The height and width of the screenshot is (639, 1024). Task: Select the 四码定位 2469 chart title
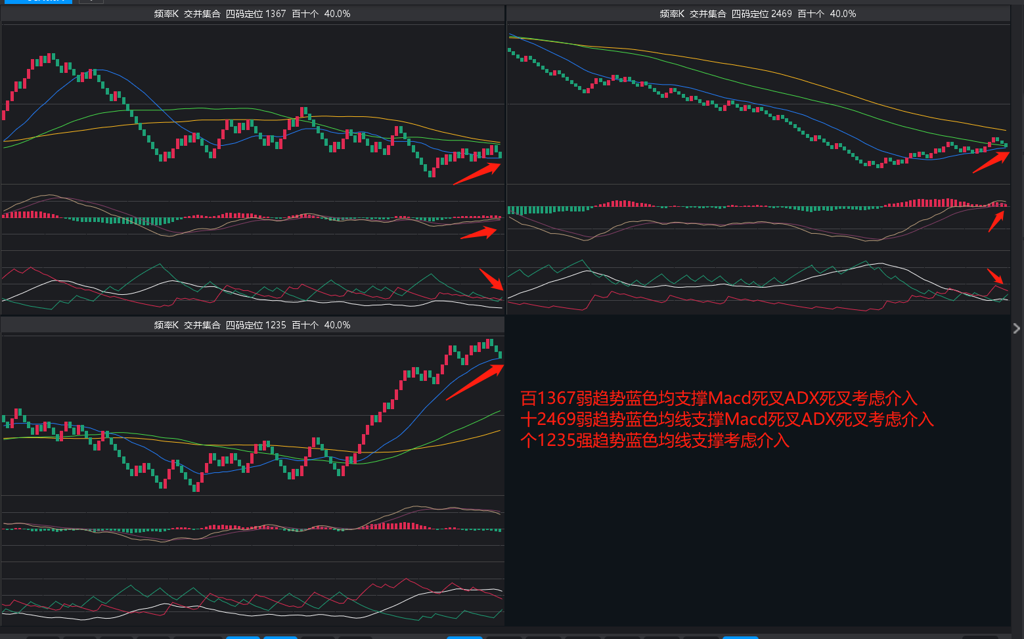click(758, 14)
